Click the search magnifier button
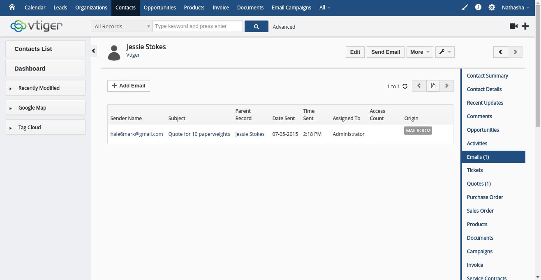 coord(256,26)
